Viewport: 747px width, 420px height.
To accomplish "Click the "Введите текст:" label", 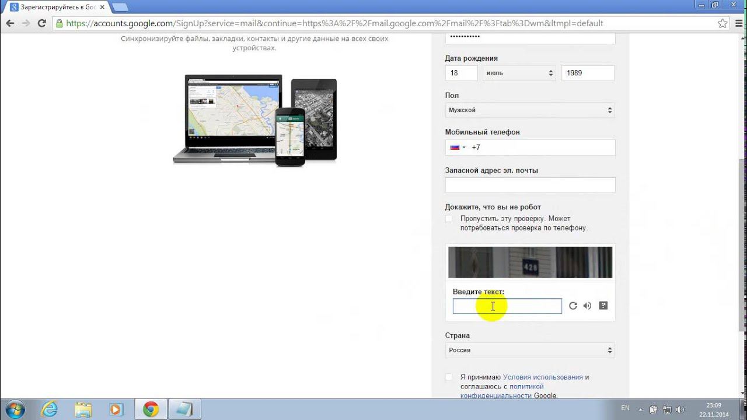I will pyautogui.click(x=479, y=292).
